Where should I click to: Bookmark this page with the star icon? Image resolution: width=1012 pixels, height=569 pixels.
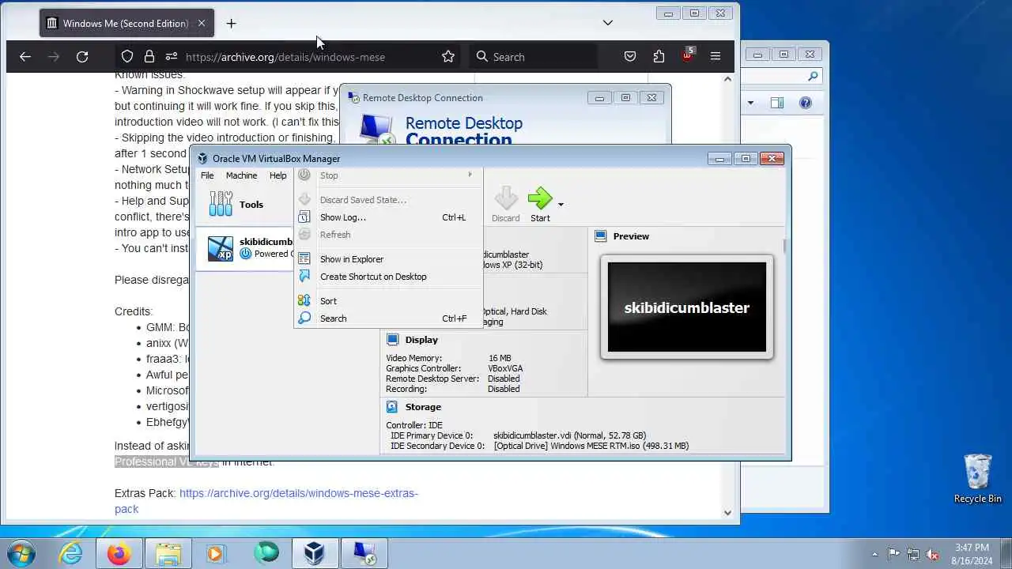tap(448, 57)
